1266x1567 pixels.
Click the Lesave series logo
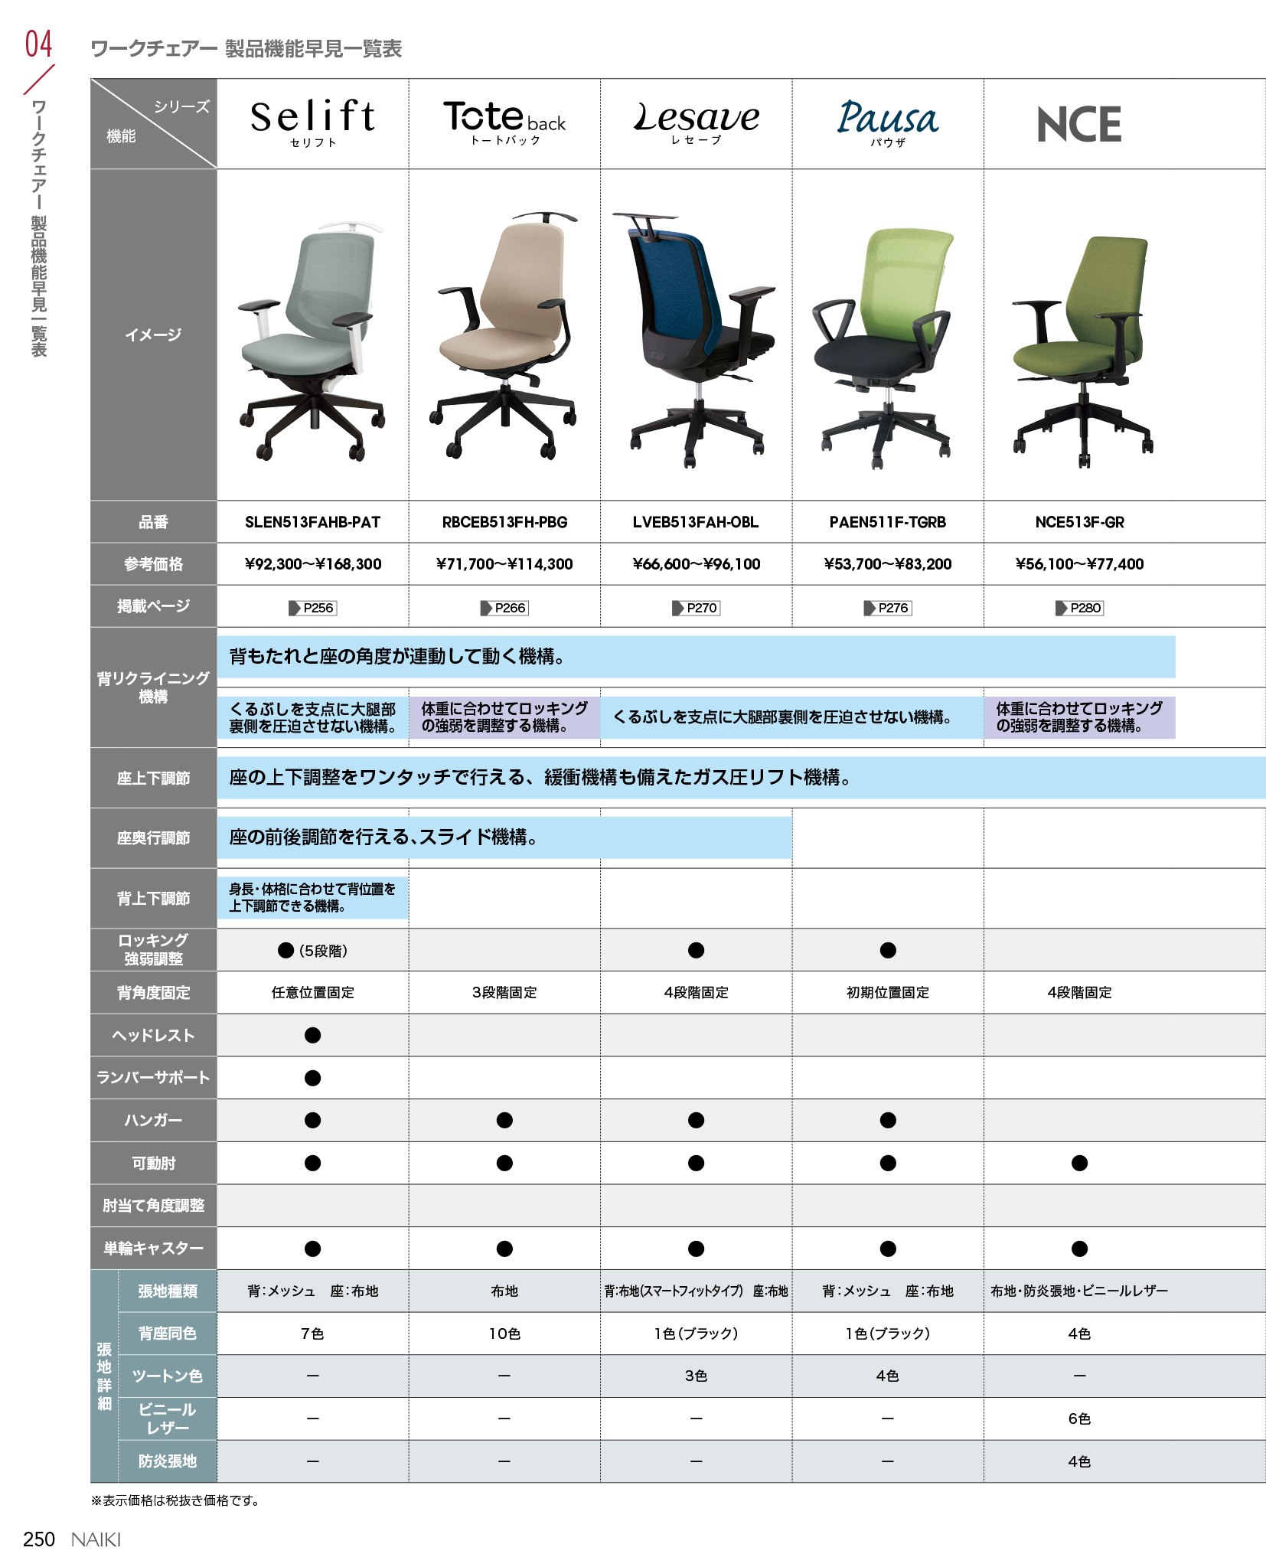(x=696, y=121)
